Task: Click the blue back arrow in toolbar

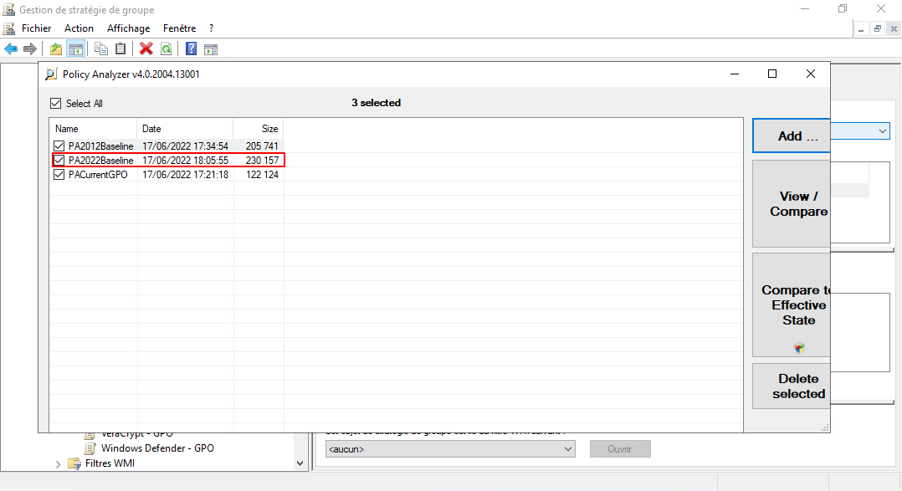Action: 11,49
